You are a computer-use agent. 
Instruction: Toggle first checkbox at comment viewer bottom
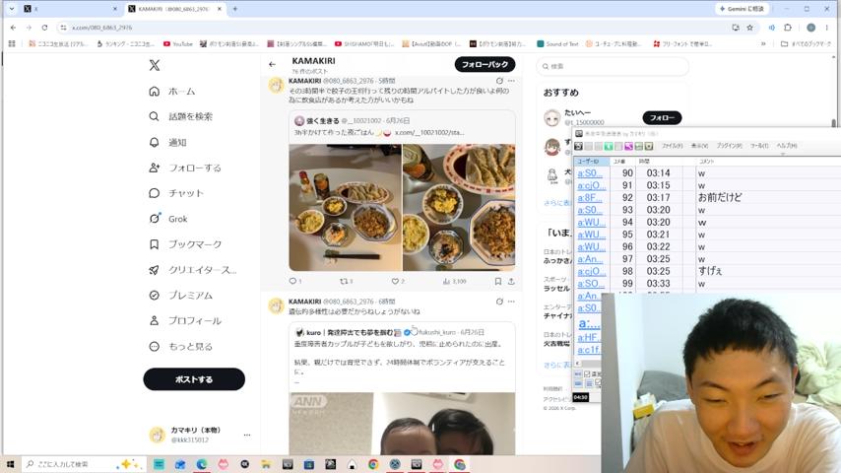click(x=587, y=373)
